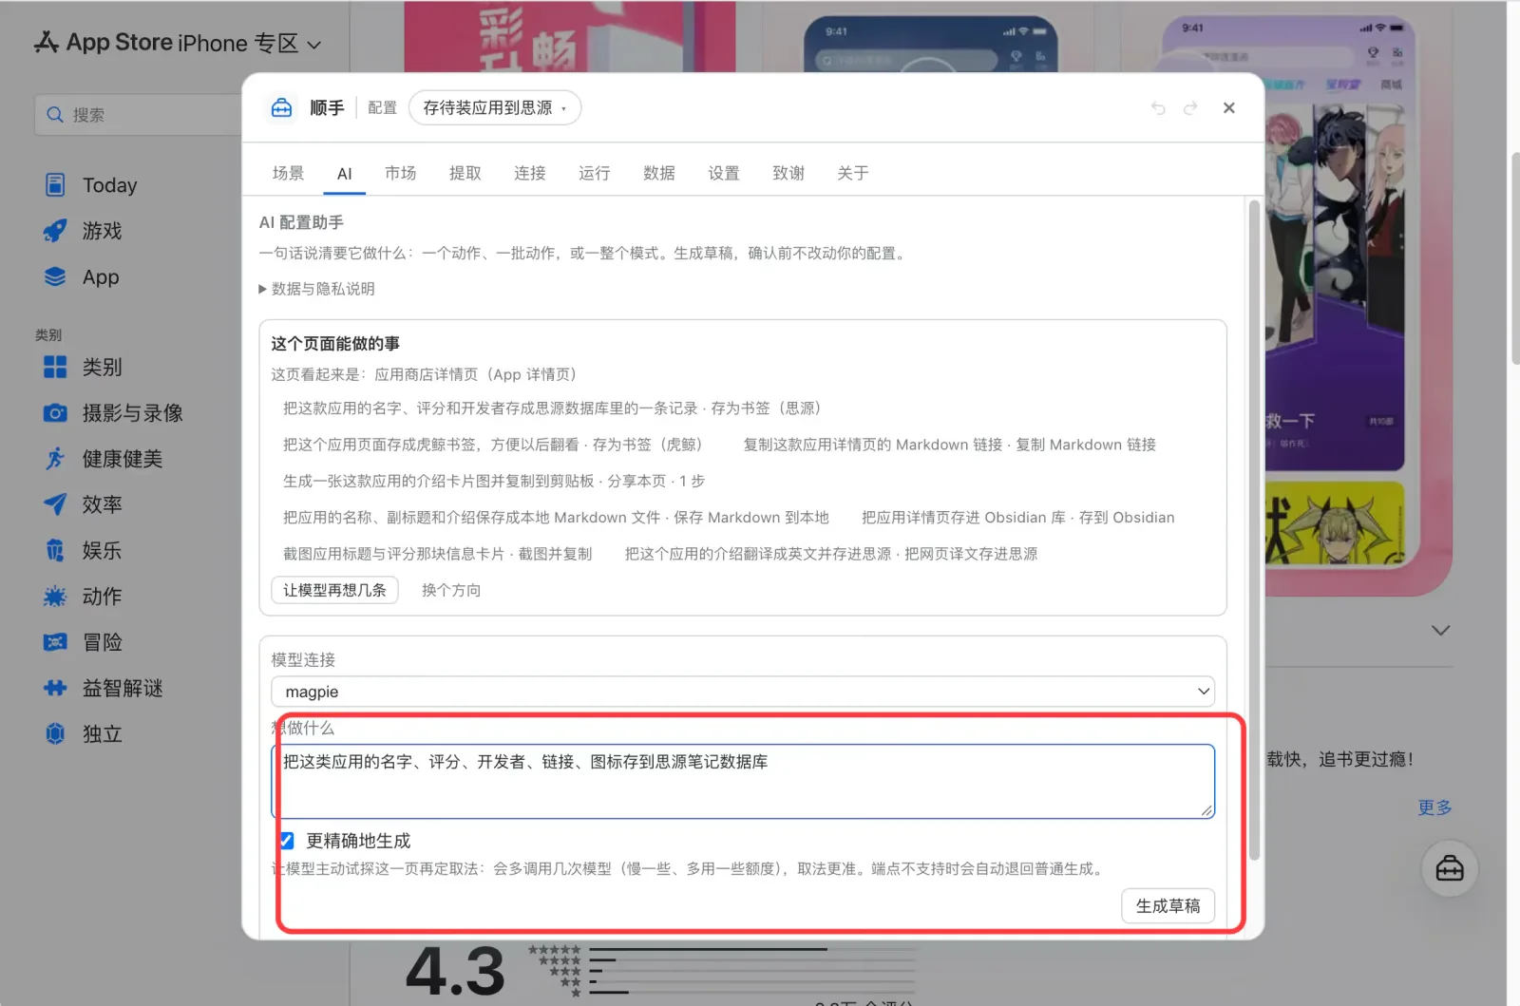Viewport: 1520px width, 1006px height.
Task: Switch to the 场景 tab
Action: (x=288, y=173)
